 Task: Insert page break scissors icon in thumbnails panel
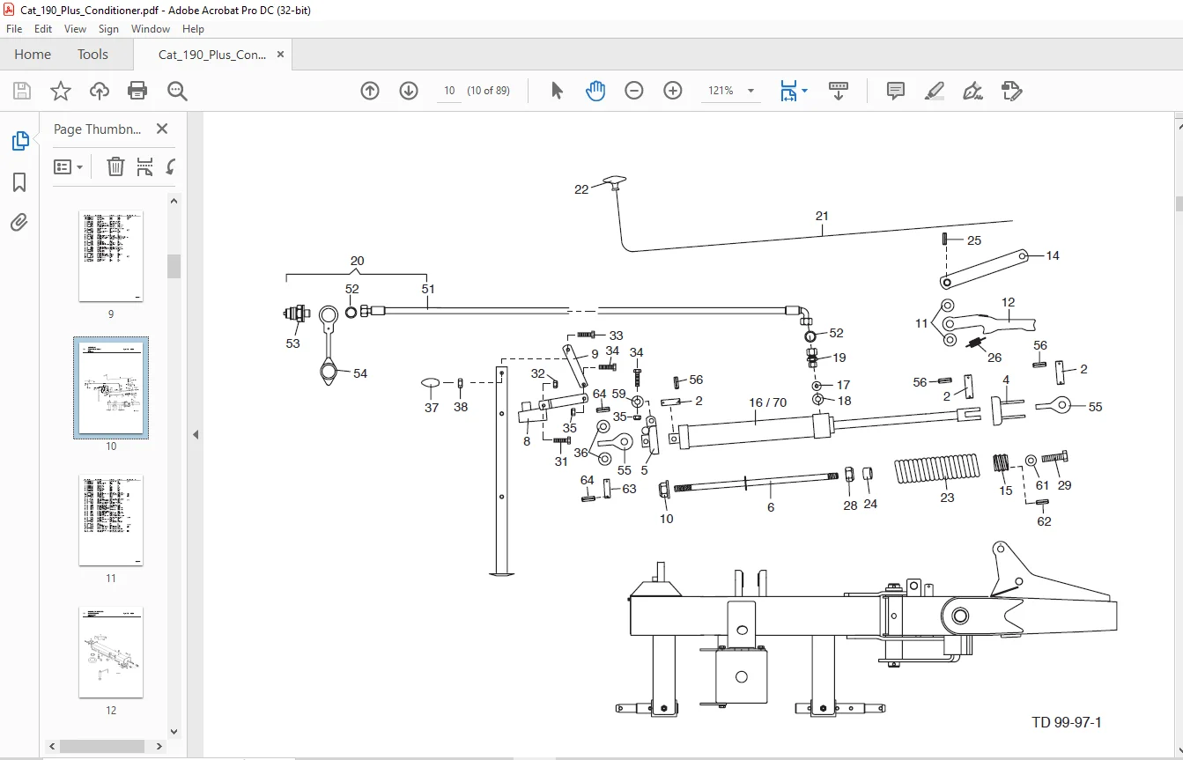tap(145, 166)
